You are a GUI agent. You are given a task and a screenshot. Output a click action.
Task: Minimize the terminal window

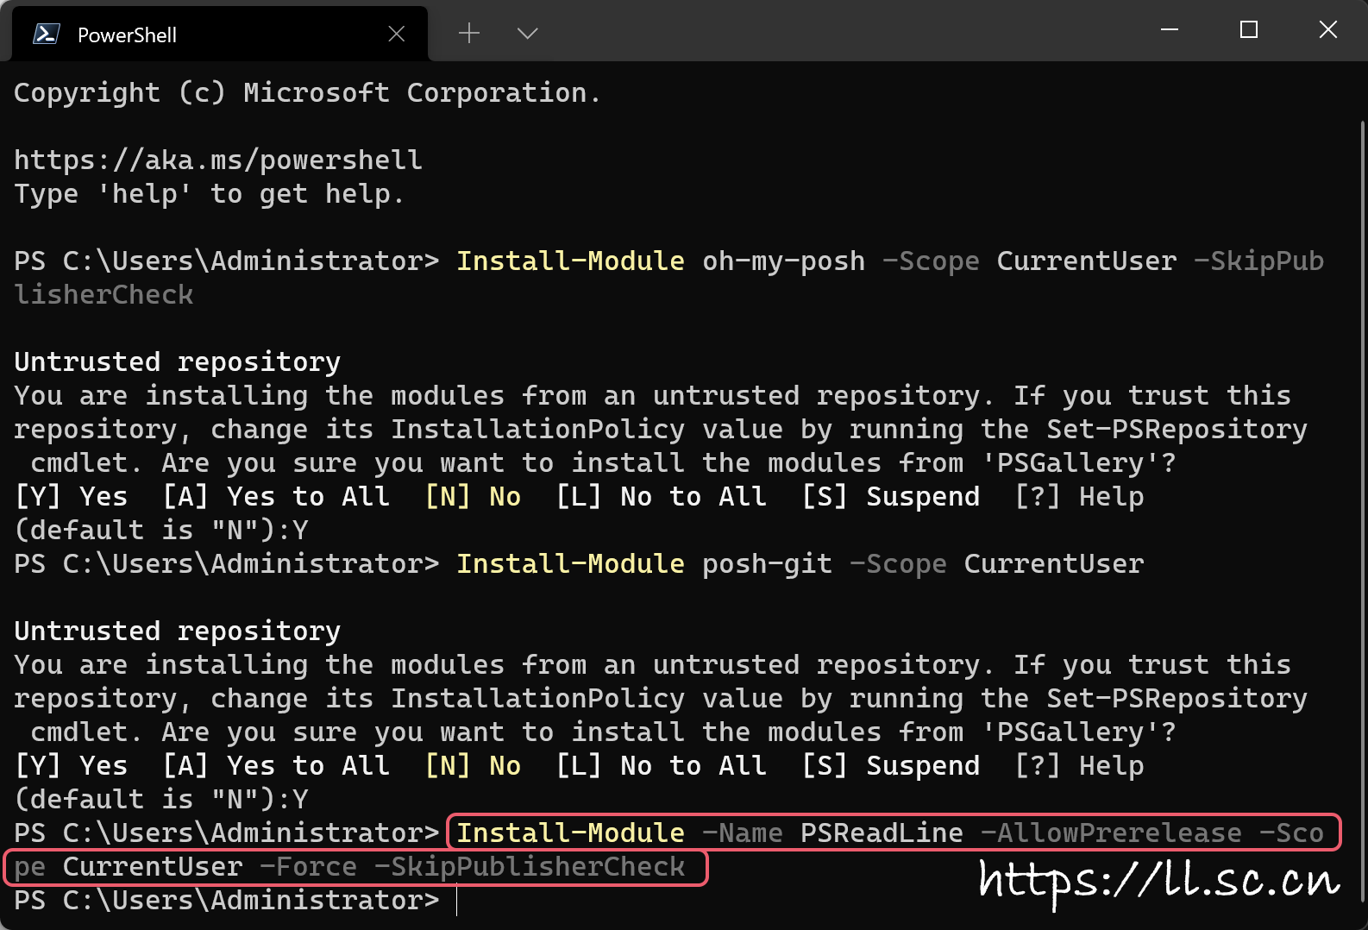[x=1170, y=30]
